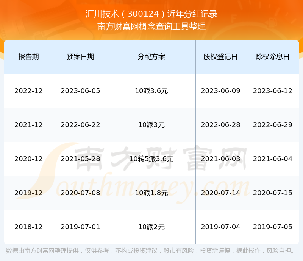Click proposal date 2020-07-08
Image resolution: width=303 pixels, height=261 pixels.
[80, 193]
